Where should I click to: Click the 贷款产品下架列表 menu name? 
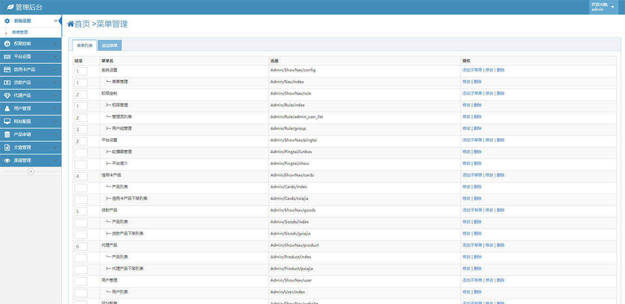click(x=127, y=234)
